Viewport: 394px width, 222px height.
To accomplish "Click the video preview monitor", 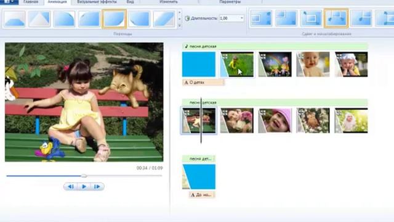I will click(x=84, y=102).
